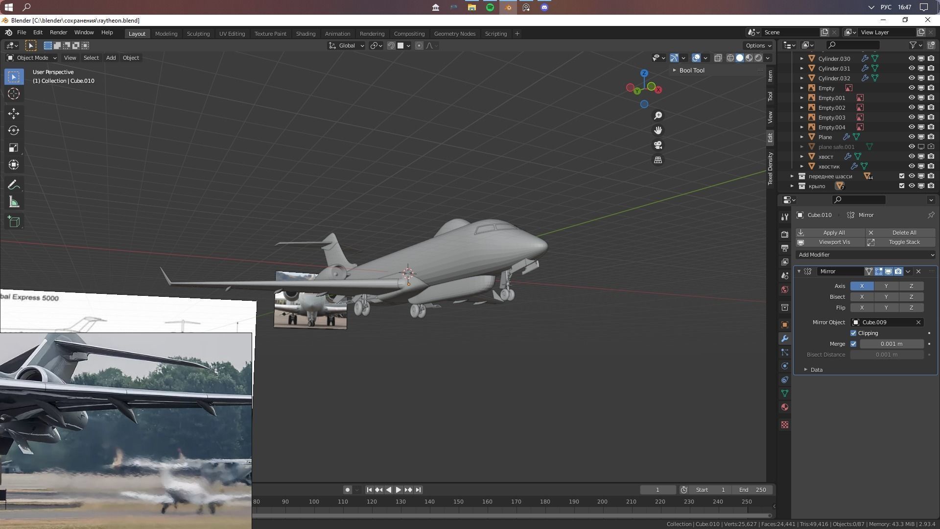Select the Measure tool
Viewport: 940px width, 529px height.
pyautogui.click(x=14, y=202)
